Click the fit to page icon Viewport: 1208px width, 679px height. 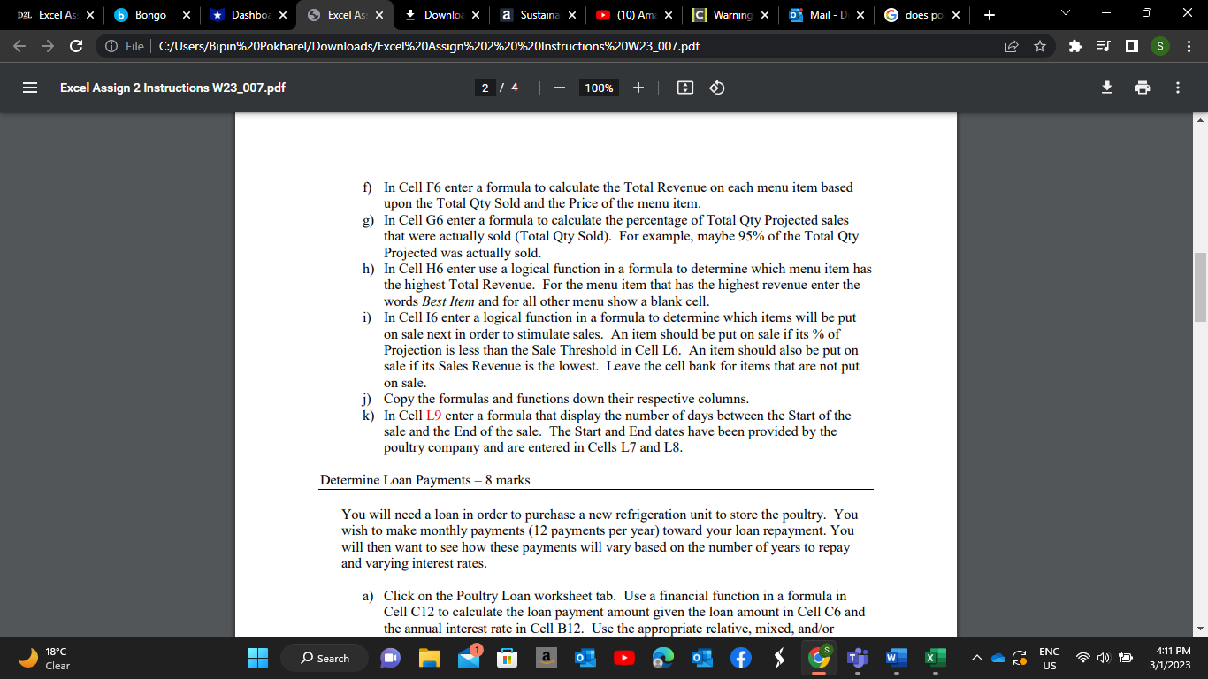pos(684,88)
